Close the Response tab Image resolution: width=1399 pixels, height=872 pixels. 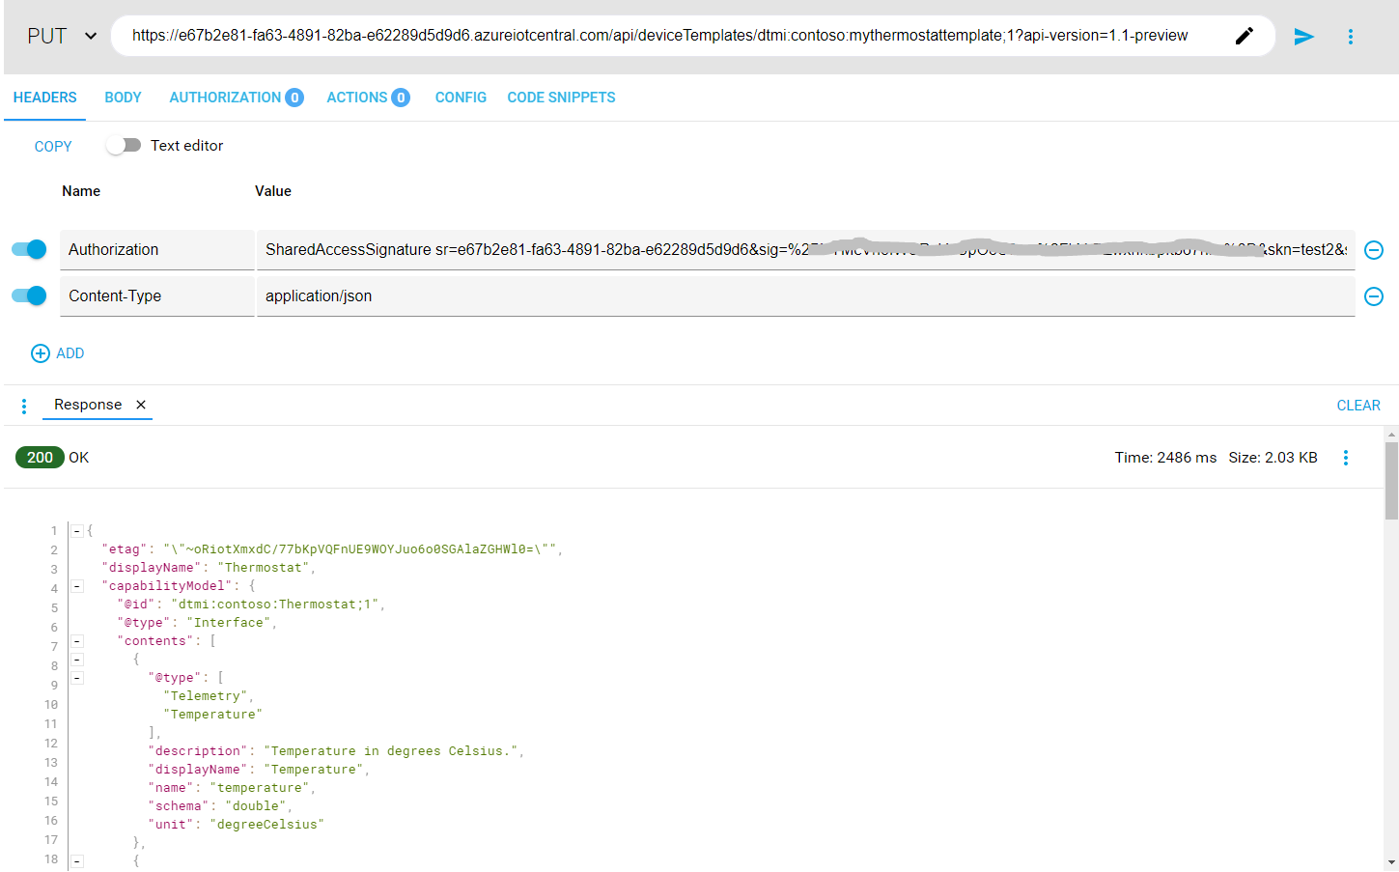pyautogui.click(x=141, y=405)
